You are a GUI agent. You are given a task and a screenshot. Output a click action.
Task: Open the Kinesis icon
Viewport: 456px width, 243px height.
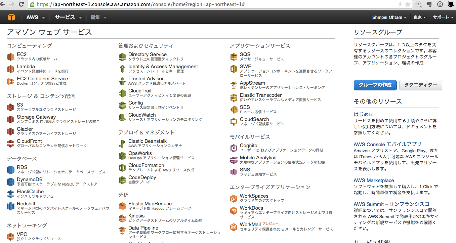point(122,218)
